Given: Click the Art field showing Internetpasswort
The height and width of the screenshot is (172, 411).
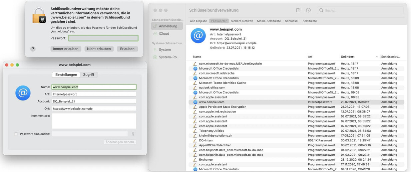Looking at the screenshot, I should pyautogui.click(x=94, y=94).
